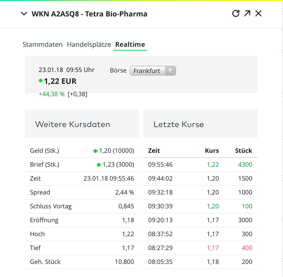This screenshot has height=277, width=283.
Task: Click the green indicator next to Geld price
Action: tap(95, 151)
